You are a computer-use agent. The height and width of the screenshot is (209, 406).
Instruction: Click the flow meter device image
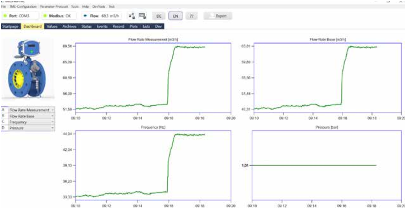pyautogui.click(x=26, y=68)
